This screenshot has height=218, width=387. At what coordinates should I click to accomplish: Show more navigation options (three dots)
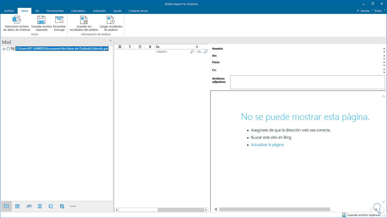[x=73, y=206]
